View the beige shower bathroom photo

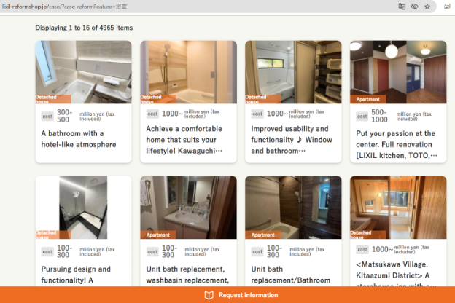point(188,72)
